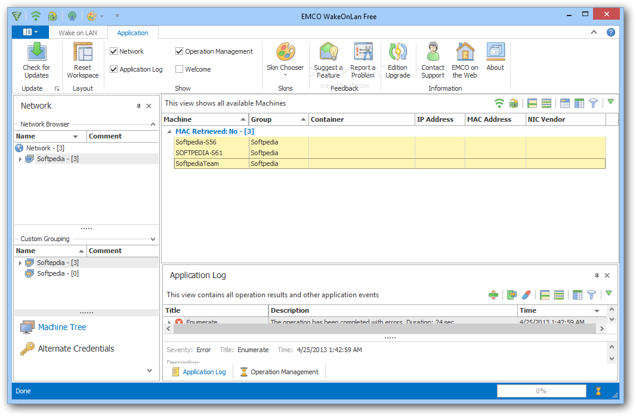Open the green triangle dropdown in Machines view
The height and width of the screenshot is (416, 636).
pyautogui.click(x=610, y=102)
